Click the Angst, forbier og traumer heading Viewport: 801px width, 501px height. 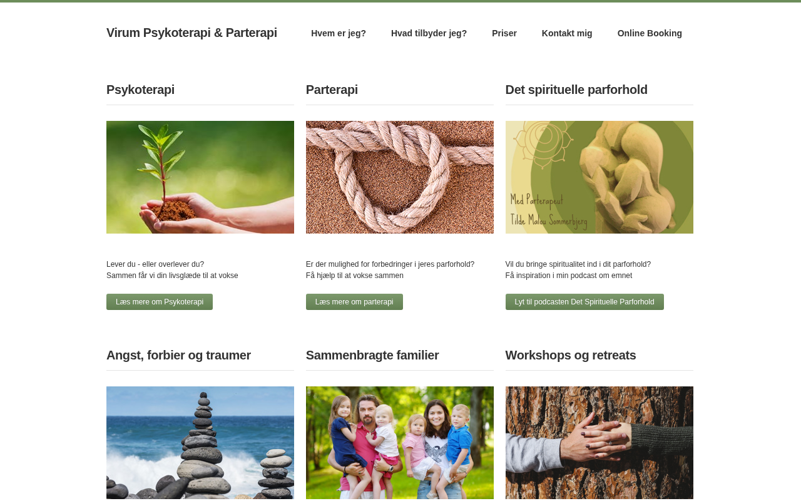178,355
